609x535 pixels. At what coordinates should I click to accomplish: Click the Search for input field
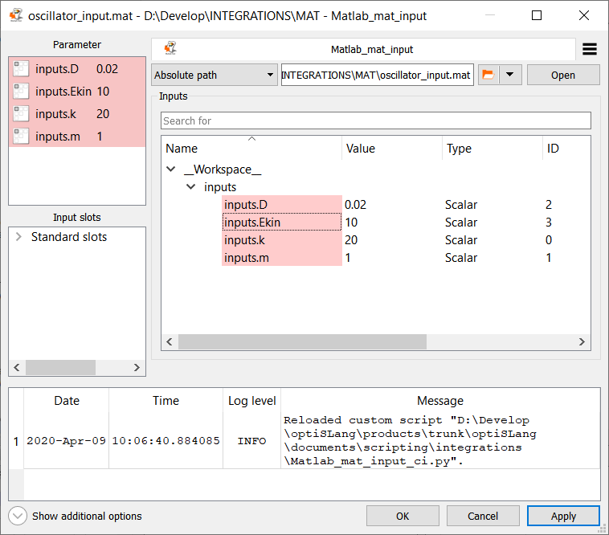[375, 120]
